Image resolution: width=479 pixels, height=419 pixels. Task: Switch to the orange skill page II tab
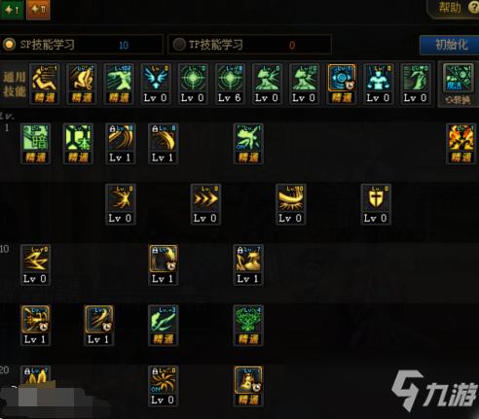pos(38,10)
